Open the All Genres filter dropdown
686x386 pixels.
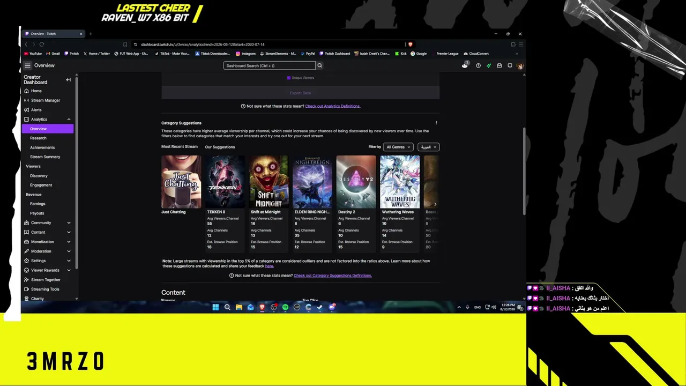(398, 147)
